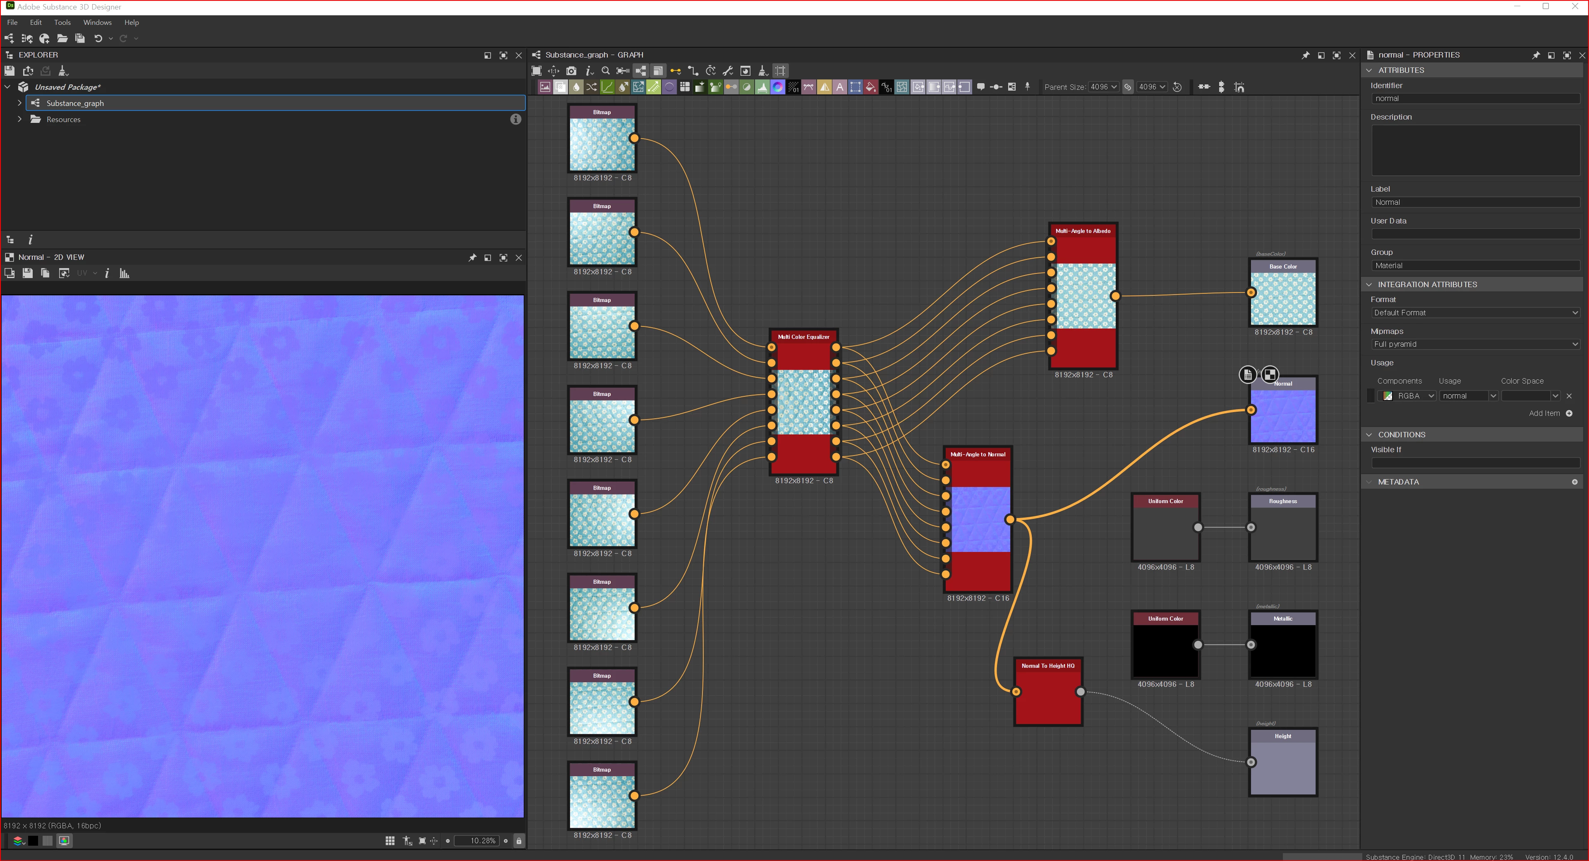The height and width of the screenshot is (861, 1589).
Task: Collapse the INTEGRATION ATTRIBUTES section
Action: (x=1369, y=284)
